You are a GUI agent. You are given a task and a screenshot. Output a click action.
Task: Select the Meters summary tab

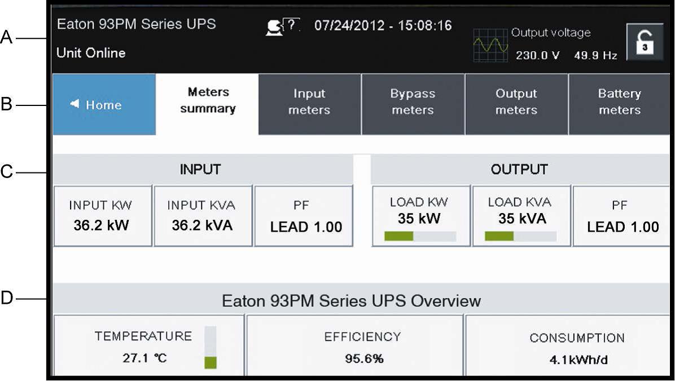(x=207, y=104)
